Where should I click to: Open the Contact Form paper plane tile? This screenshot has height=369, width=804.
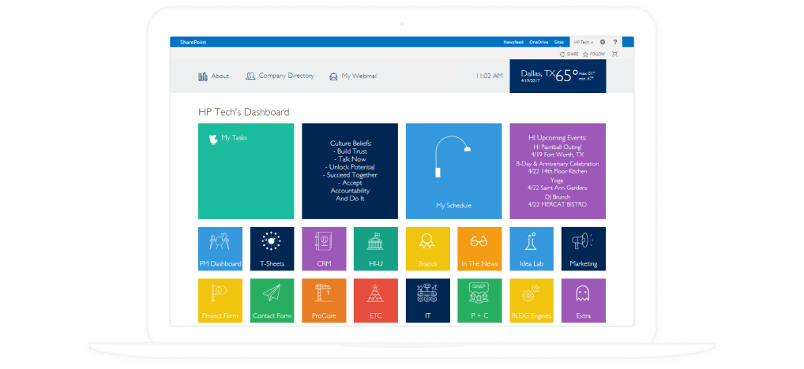[272, 300]
